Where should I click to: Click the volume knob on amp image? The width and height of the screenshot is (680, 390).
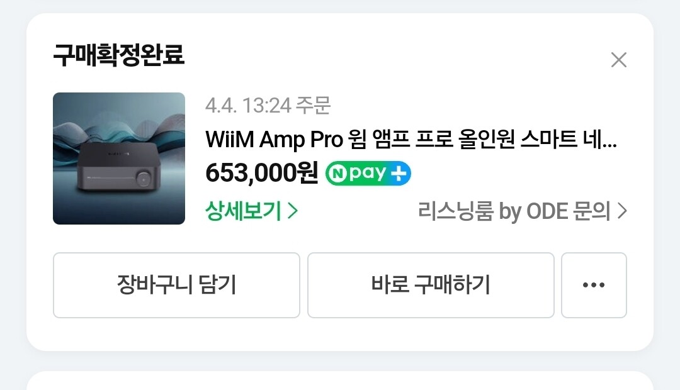pos(144,178)
